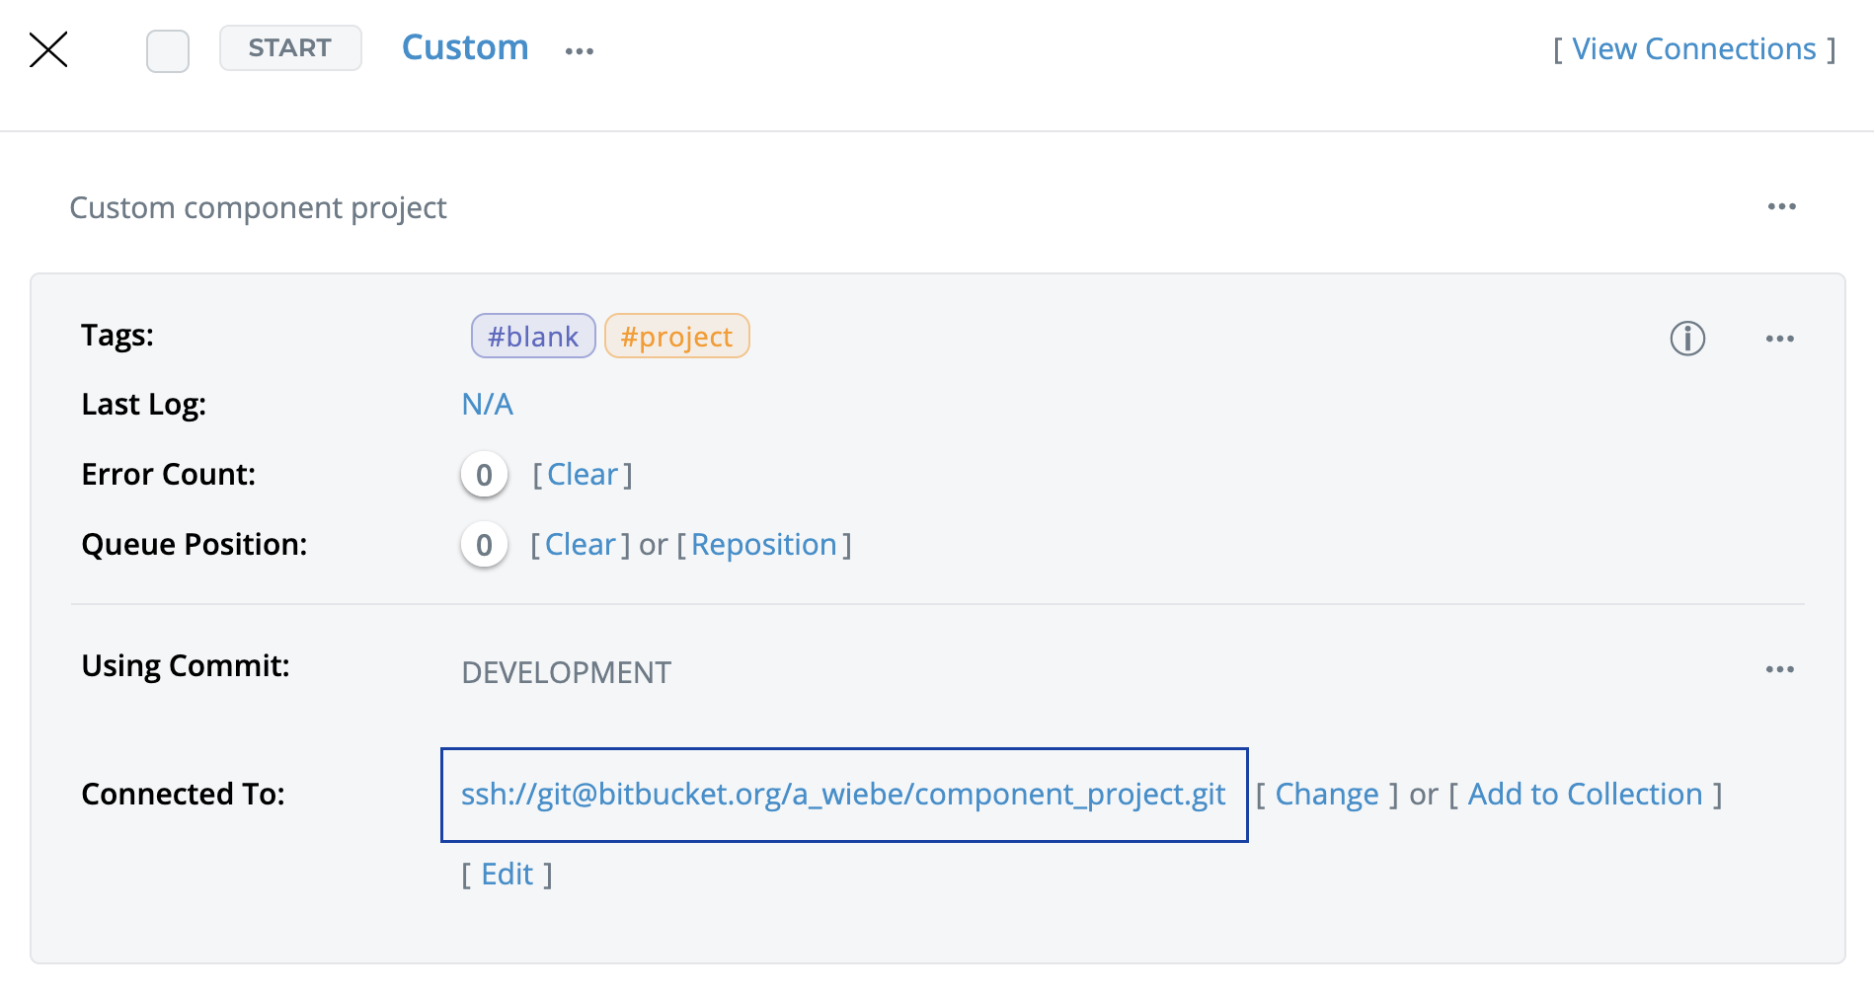Open View Connections
This screenshot has height=993, width=1874.
(x=1694, y=47)
